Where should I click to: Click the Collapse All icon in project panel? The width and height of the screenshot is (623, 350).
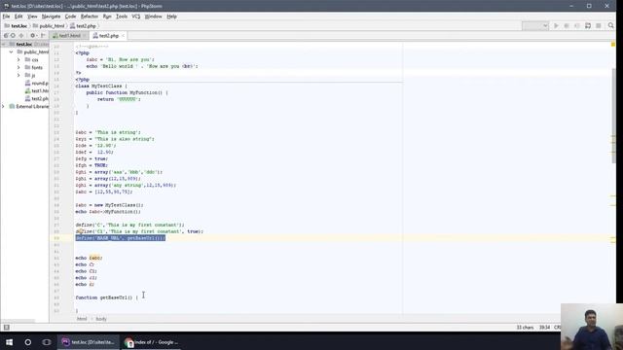[x=21, y=36]
